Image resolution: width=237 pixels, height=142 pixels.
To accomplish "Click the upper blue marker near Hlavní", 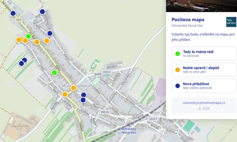I will tap(84, 95).
